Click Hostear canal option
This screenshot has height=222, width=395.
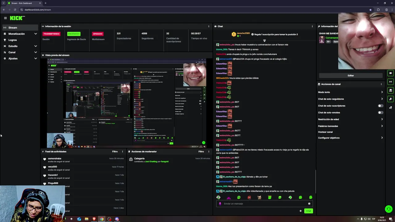click(325, 132)
